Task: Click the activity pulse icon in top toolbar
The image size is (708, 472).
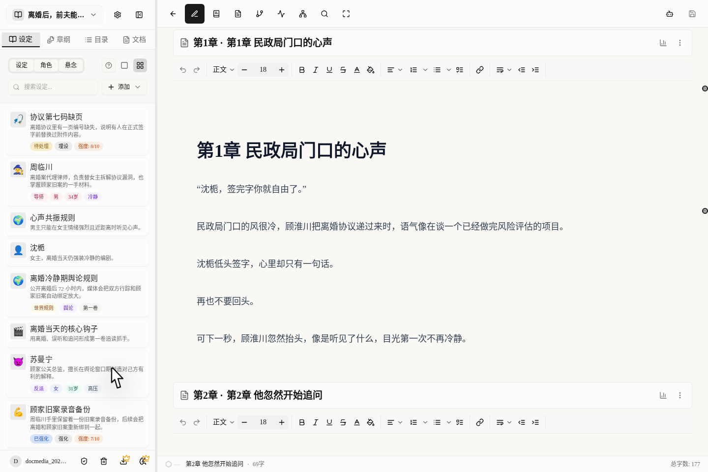Action: tap(281, 14)
